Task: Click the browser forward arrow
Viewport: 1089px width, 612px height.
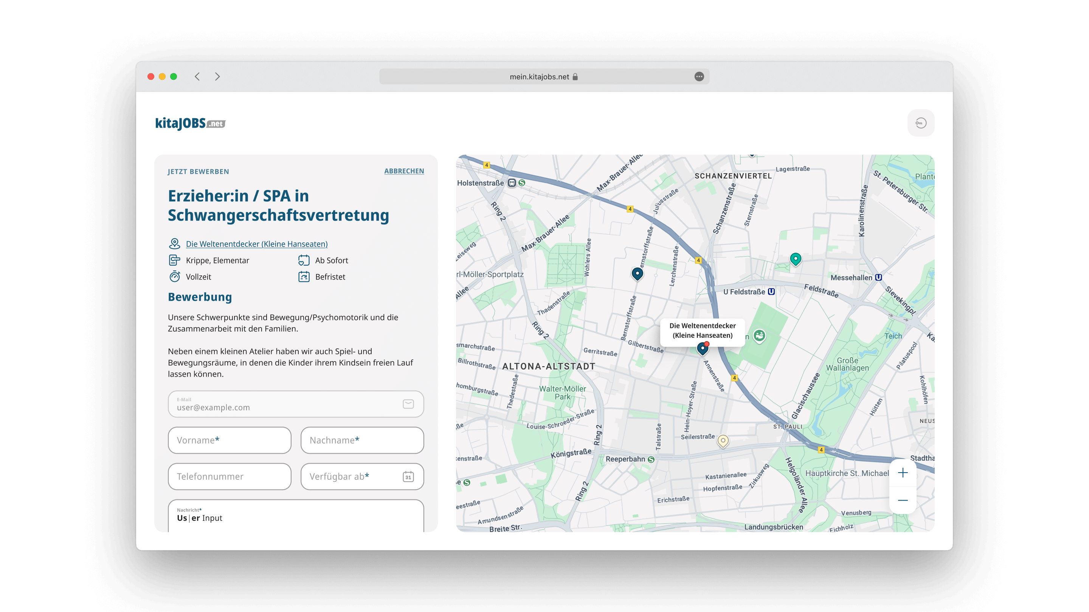Action: click(217, 76)
